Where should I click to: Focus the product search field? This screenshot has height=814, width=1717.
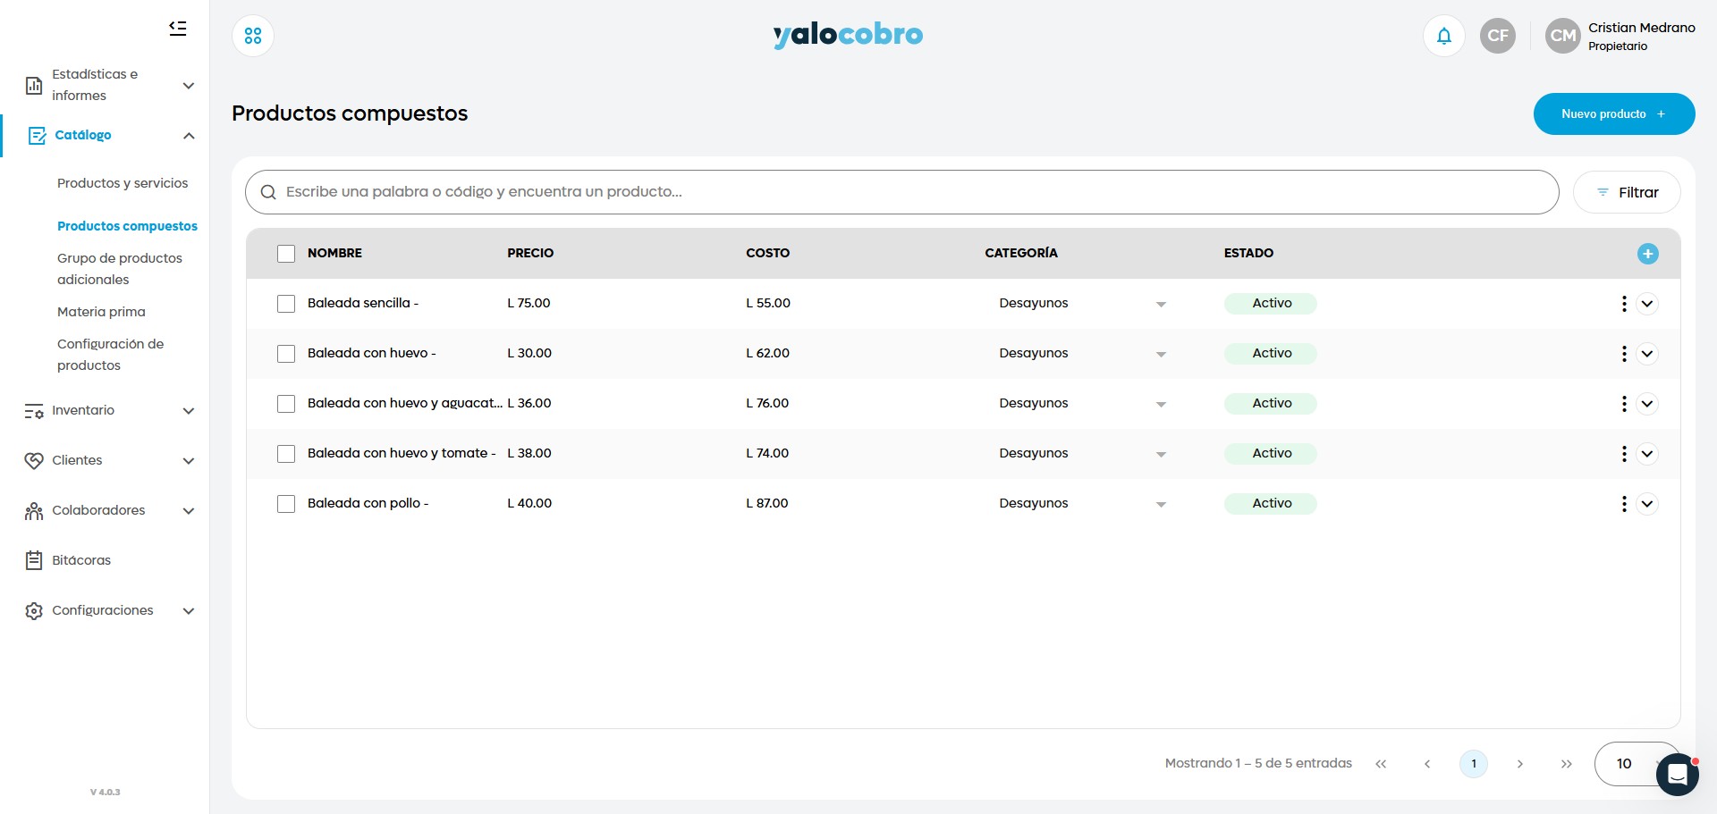click(902, 192)
